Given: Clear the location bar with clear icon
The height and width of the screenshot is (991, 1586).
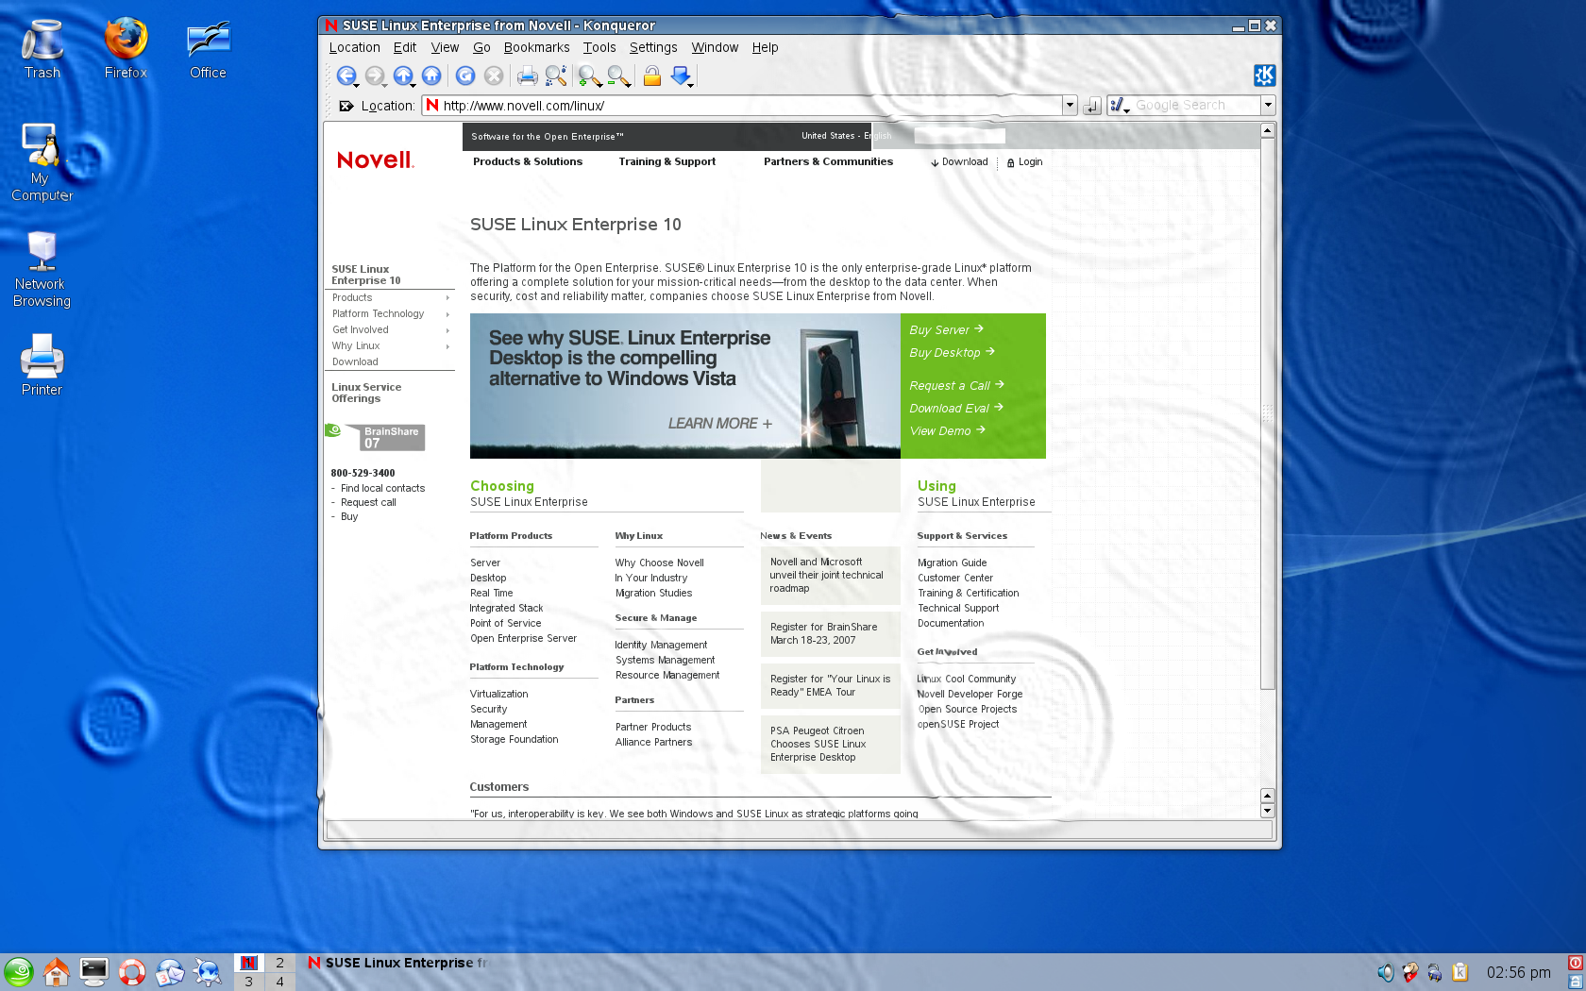Looking at the screenshot, I should click(x=346, y=106).
